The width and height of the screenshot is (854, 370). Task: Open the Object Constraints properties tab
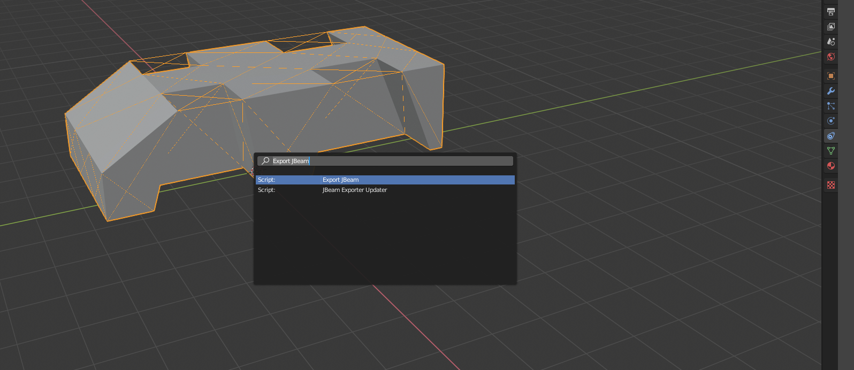point(831,136)
